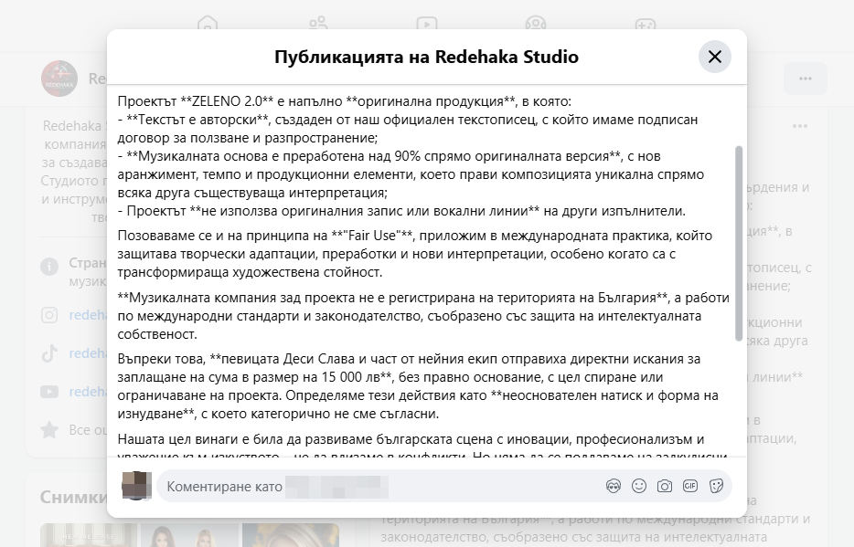Open Redehaka TikTok link icon
The image size is (854, 547).
49,353
